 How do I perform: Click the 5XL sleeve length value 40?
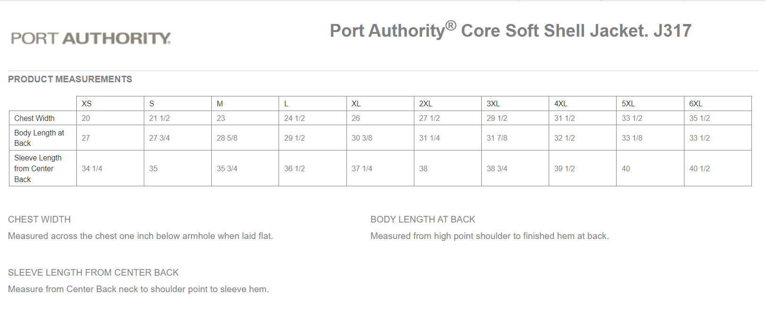[x=626, y=168]
